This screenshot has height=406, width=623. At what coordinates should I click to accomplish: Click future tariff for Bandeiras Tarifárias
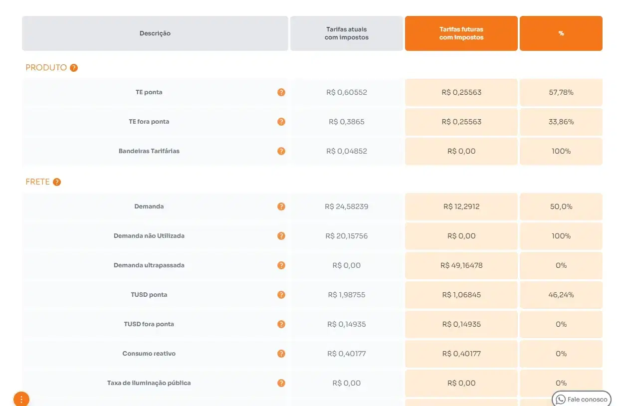[461, 151]
